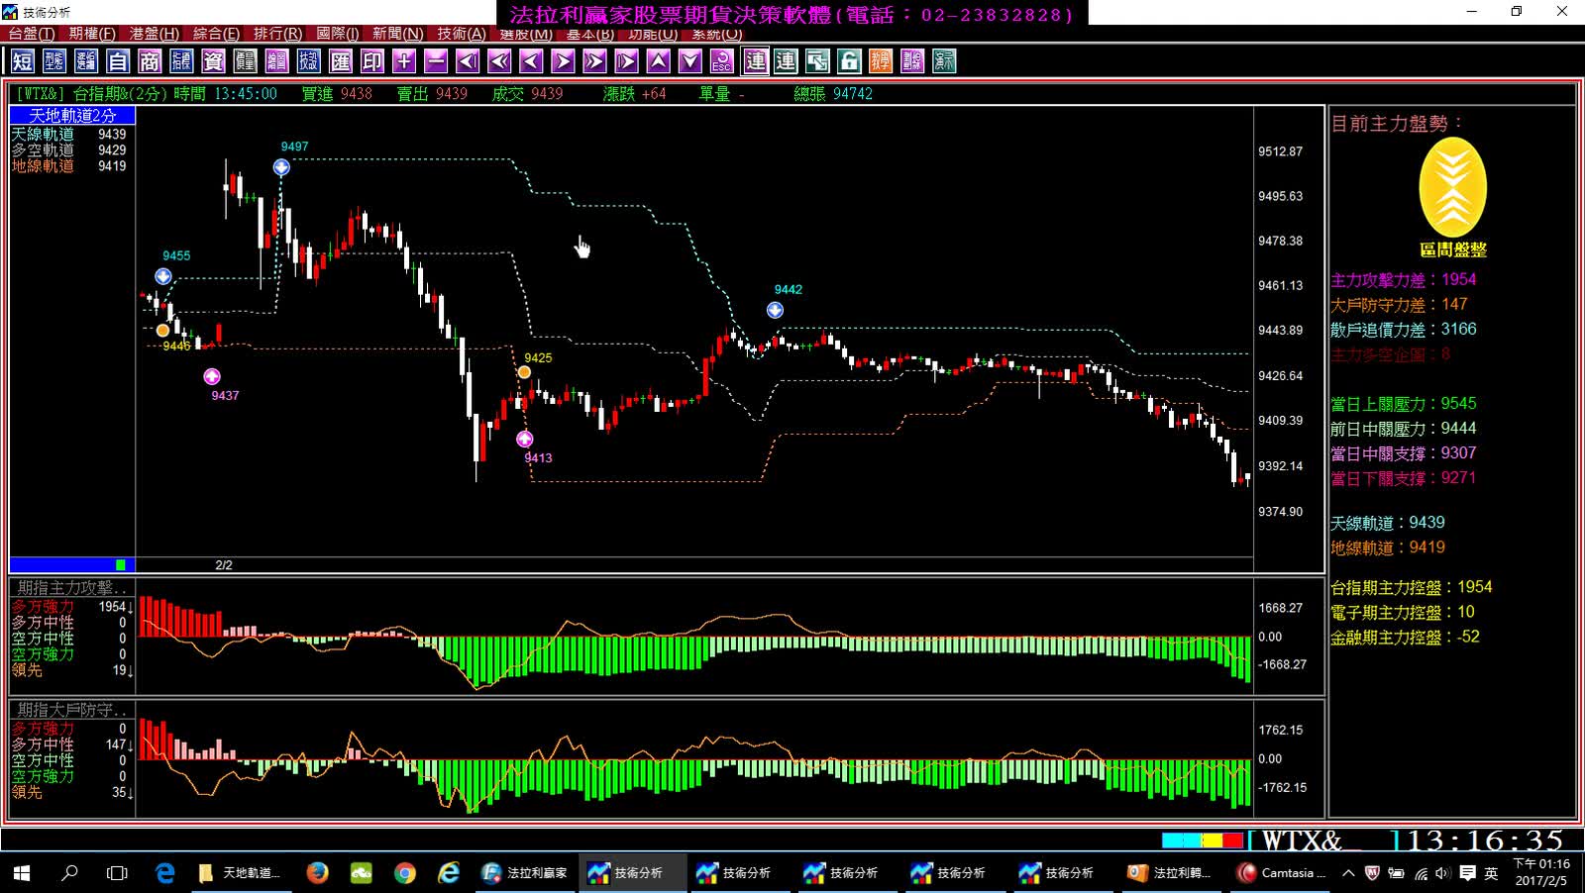Toggle the orange 教學 toolbar button

pyautogui.click(x=881, y=61)
